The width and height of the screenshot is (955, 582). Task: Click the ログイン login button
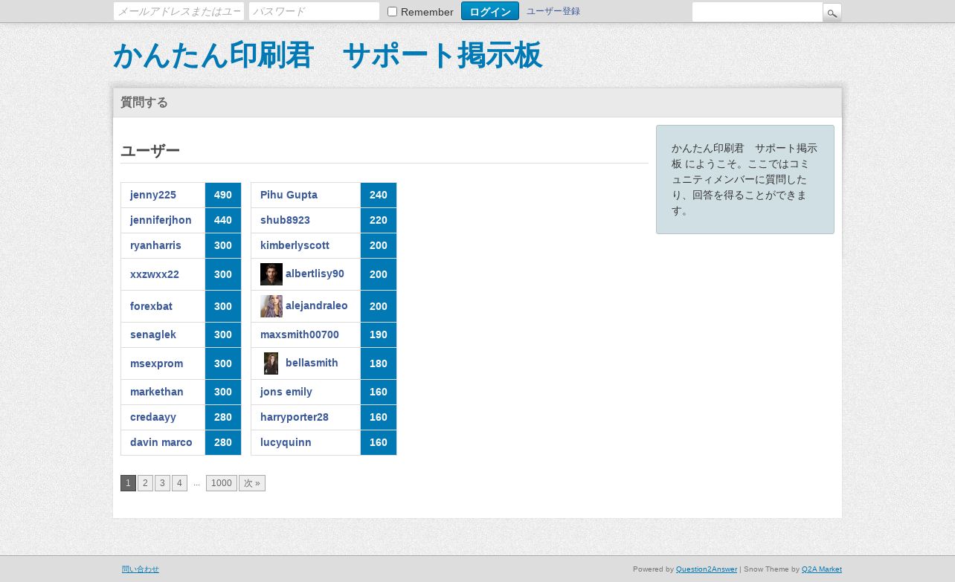tap(490, 11)
